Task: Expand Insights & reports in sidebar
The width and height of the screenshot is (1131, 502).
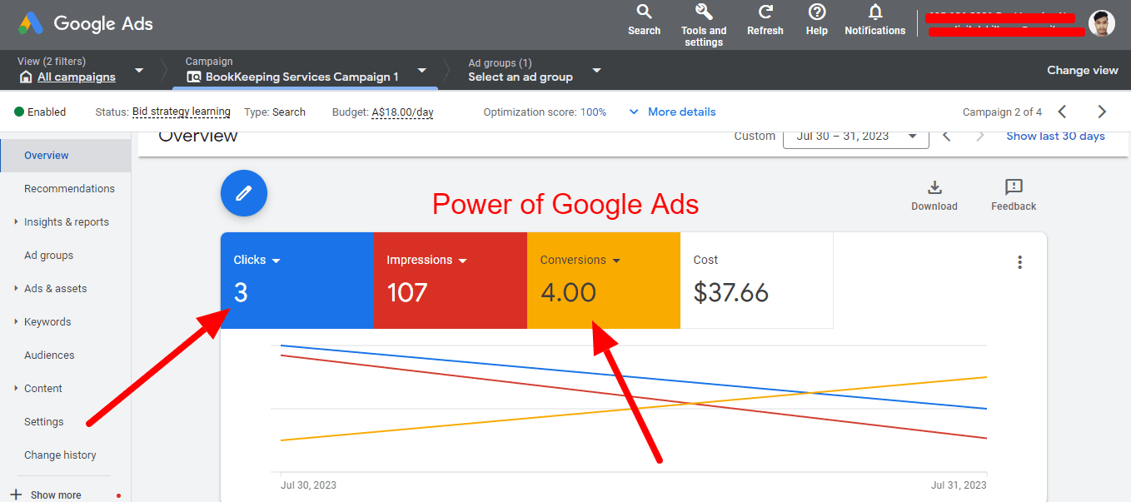Action: [66, 222]
